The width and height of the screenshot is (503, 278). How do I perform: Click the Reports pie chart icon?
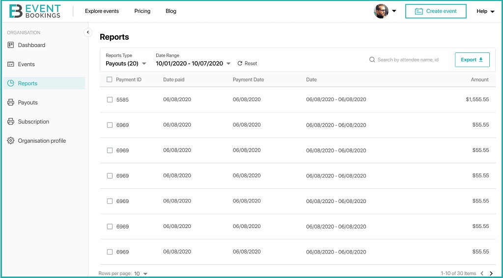point(11,83)
